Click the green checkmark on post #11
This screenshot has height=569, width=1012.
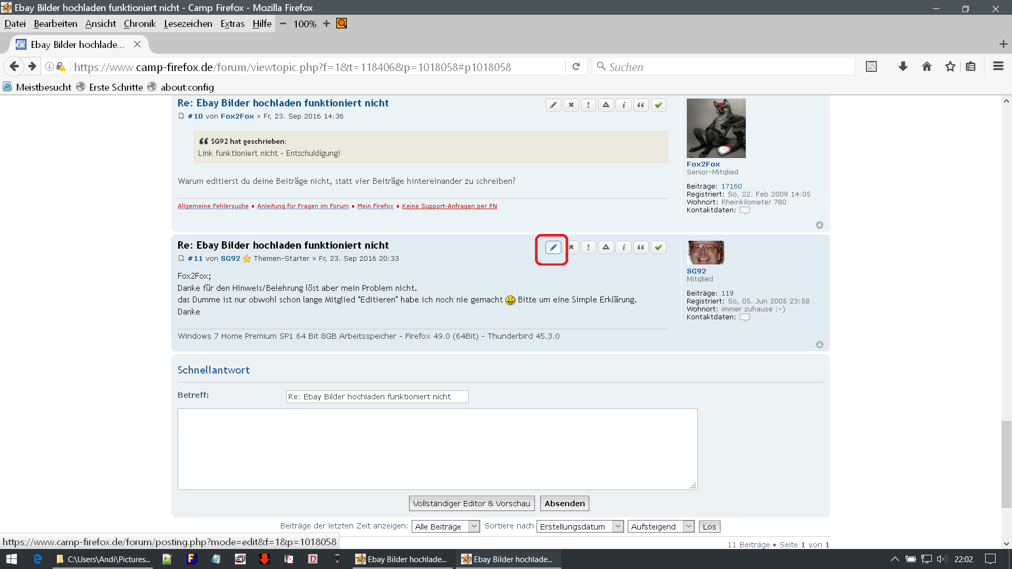(x=658, y=248)
